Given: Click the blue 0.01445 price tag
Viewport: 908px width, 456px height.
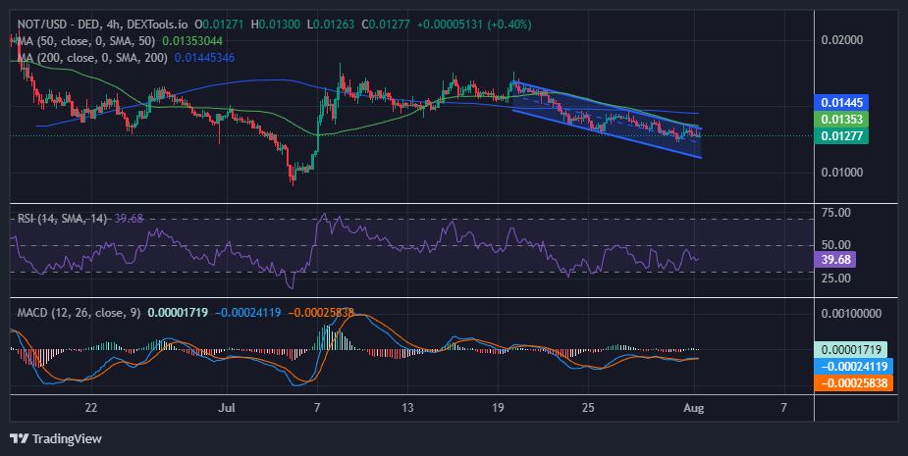Looking at the screenshot, I should click(841, 103).
